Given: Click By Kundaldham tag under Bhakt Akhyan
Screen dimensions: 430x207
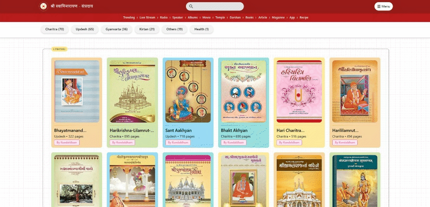Looking at the screenshot, I should tap(234, 142).
